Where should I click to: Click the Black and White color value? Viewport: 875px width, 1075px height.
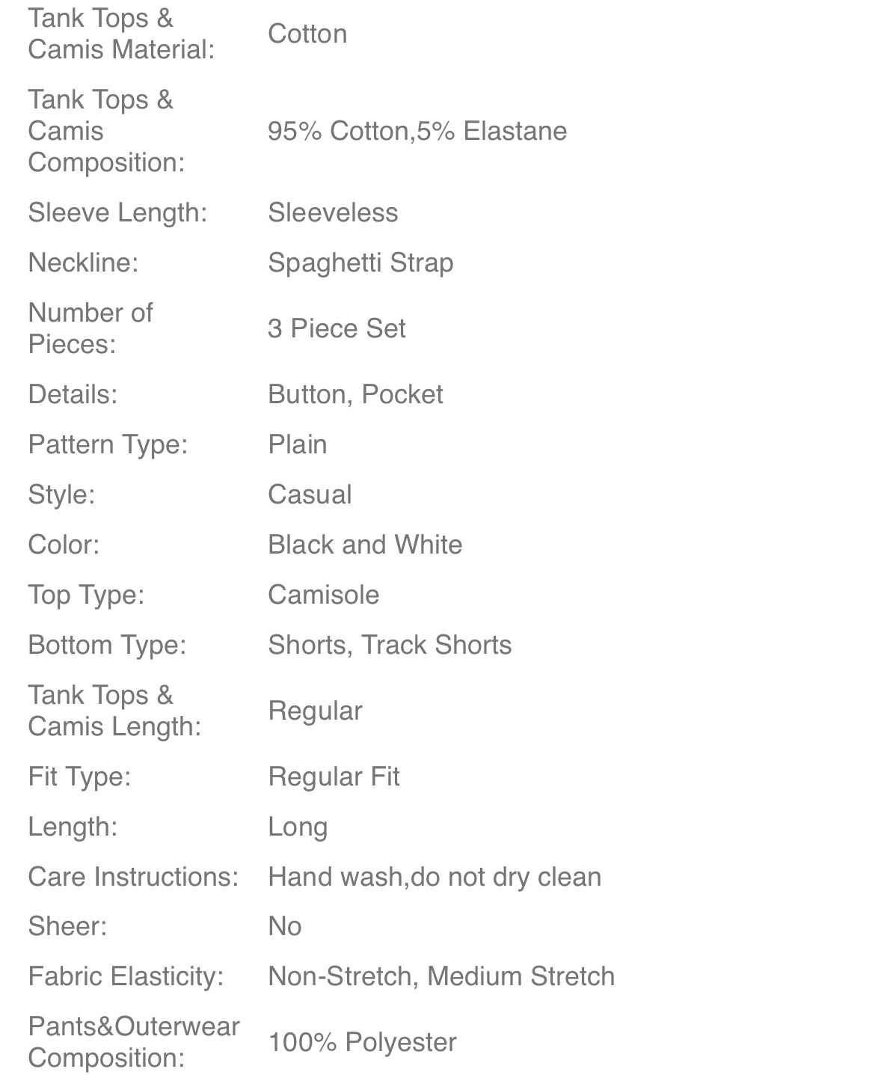point(365,545)
